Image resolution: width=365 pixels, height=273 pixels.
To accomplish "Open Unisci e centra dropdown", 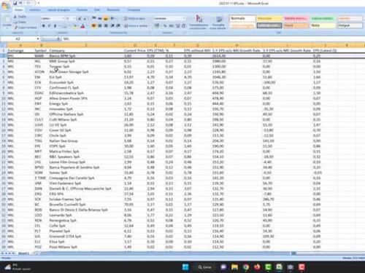I will tap(149, 25).
